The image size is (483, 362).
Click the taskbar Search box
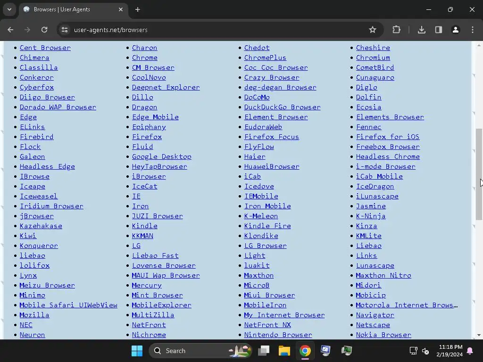click(x=201, y=351)
